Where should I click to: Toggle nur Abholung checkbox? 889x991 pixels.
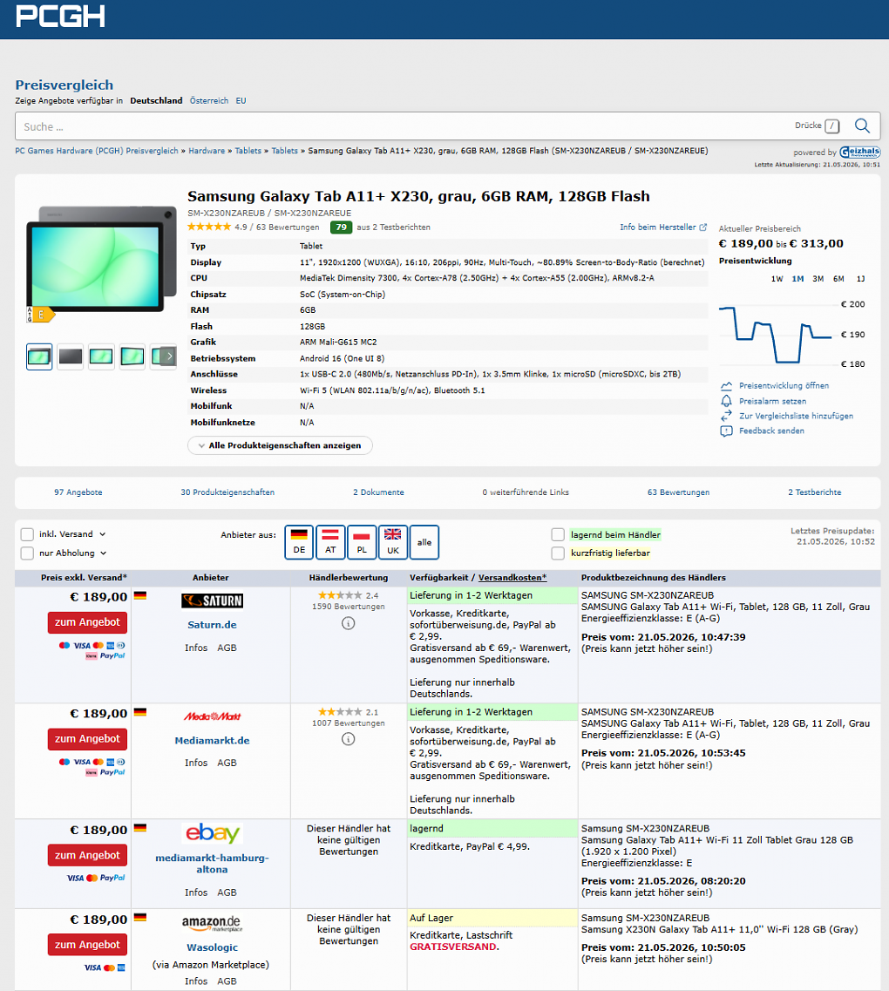click(x=27, y=553)
